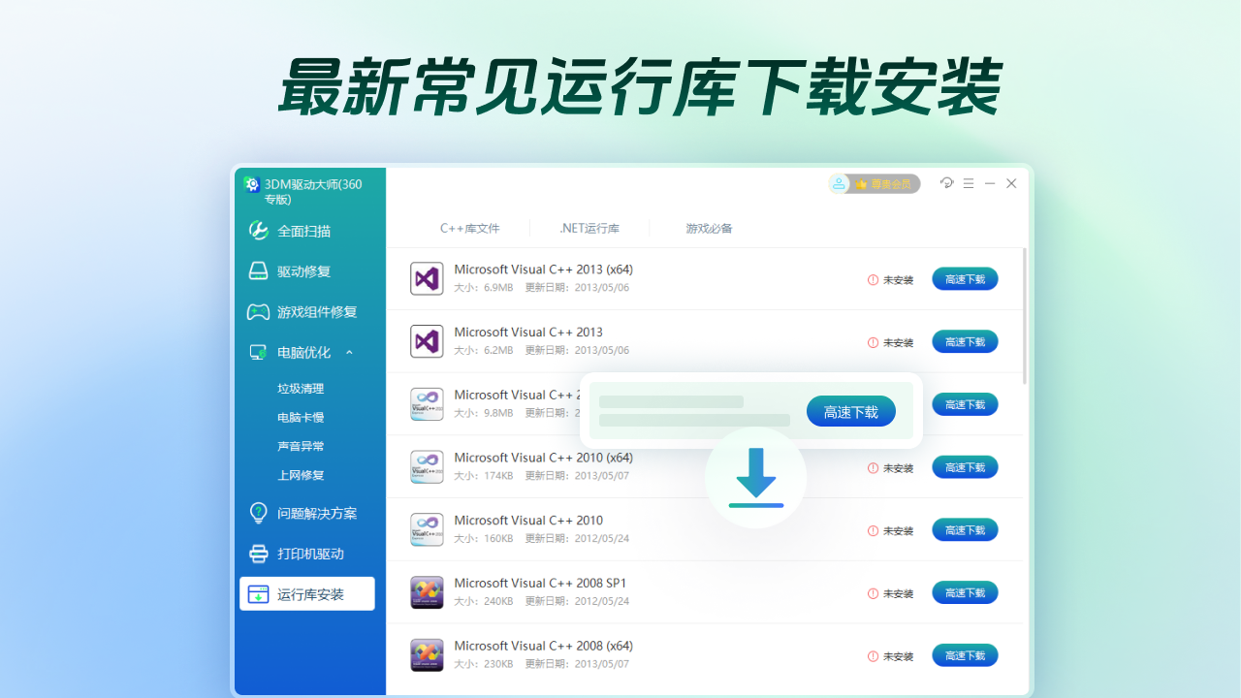The height and width of the screenshot is (698, 1241).
Task: Open the hamburger main menu icon
Action: pyautogui.click(x=969, y=183)
